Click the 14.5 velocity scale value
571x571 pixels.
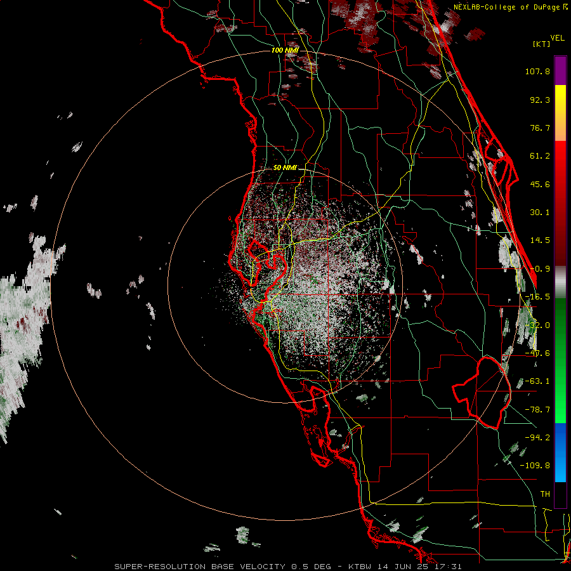click(540, 240)
